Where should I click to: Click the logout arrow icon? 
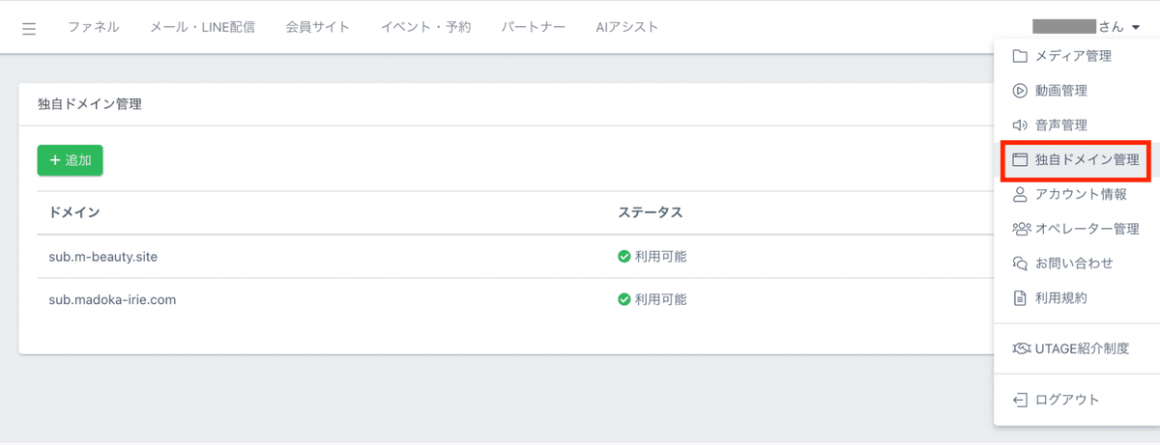[x=1019, y=400]
